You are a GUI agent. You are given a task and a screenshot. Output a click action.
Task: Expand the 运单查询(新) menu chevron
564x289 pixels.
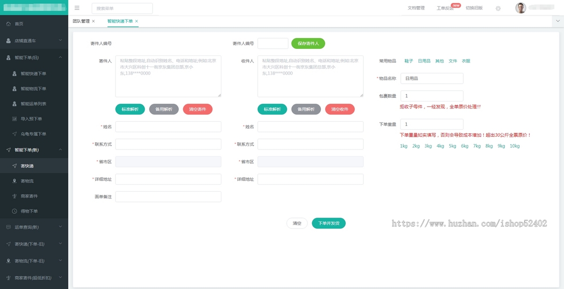tap(60, 227)
